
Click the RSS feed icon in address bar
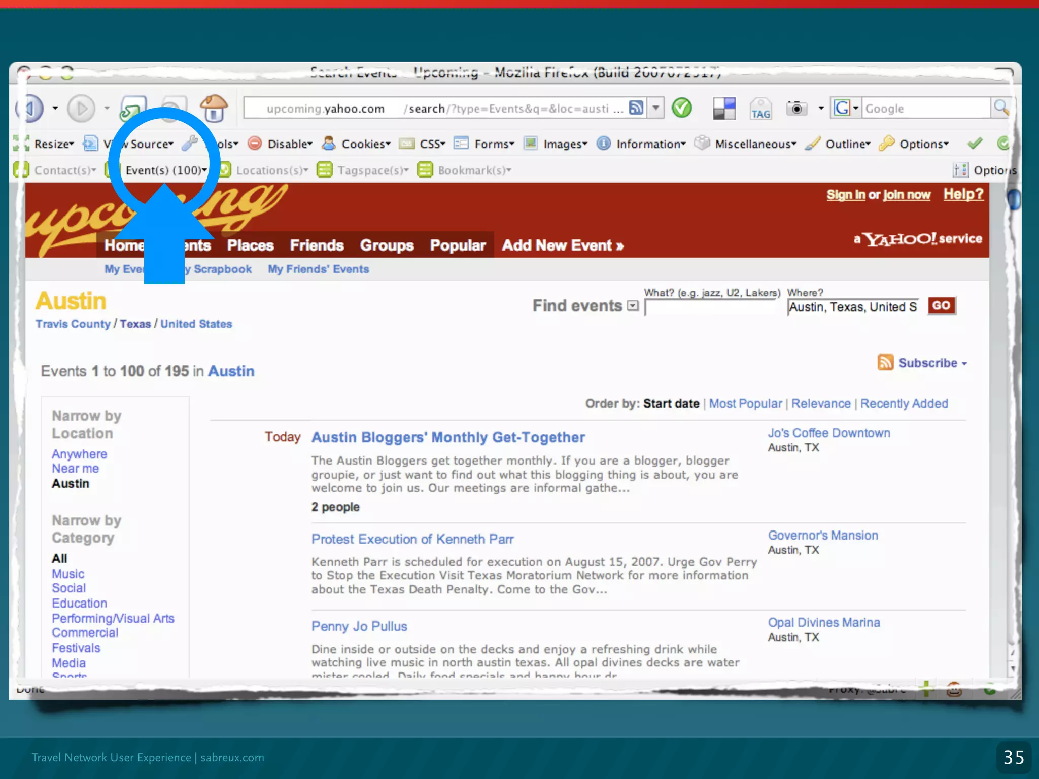[636, 108]
